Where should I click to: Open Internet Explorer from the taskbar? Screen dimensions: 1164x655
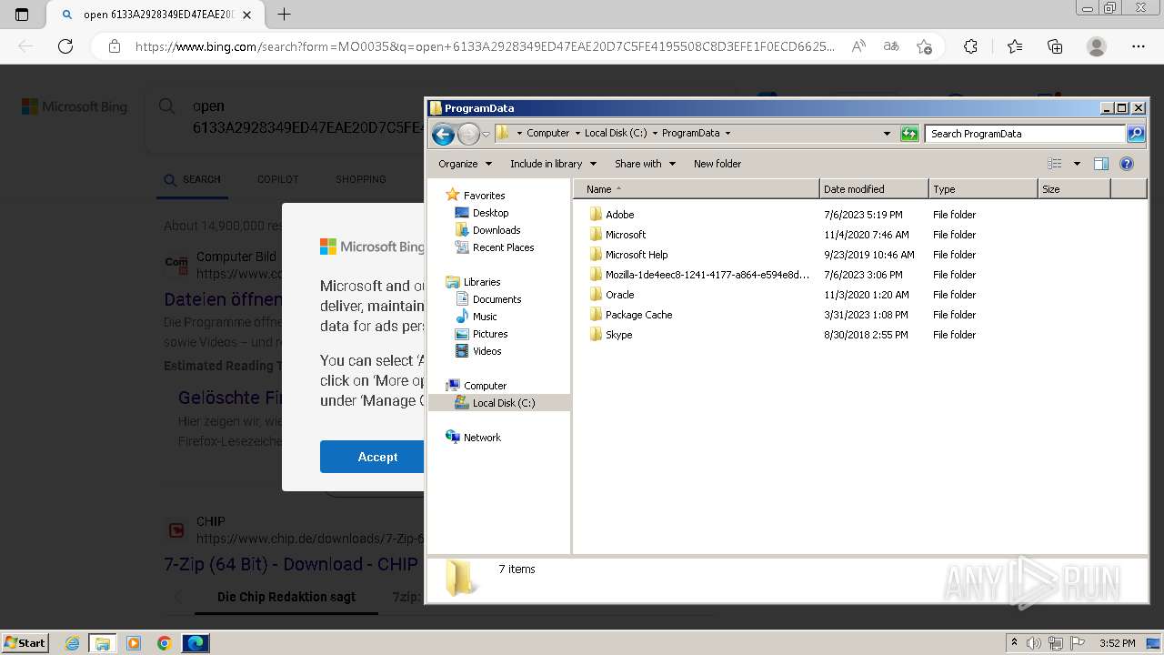click(72, 643)
